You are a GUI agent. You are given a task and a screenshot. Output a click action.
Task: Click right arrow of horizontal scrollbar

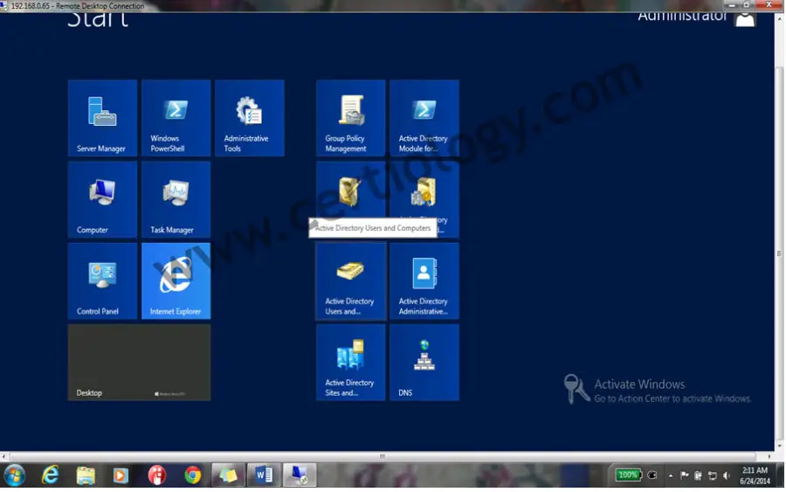(x=769, y=456)
